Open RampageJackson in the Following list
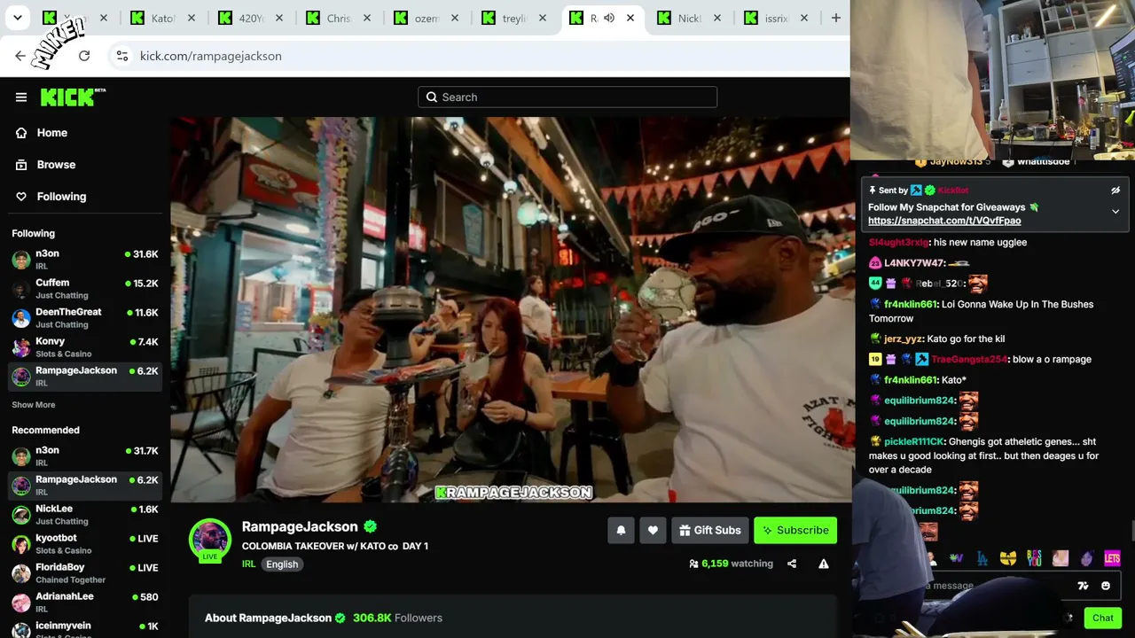The height and width of the screenshot is (638, 1135). [85, 377]
